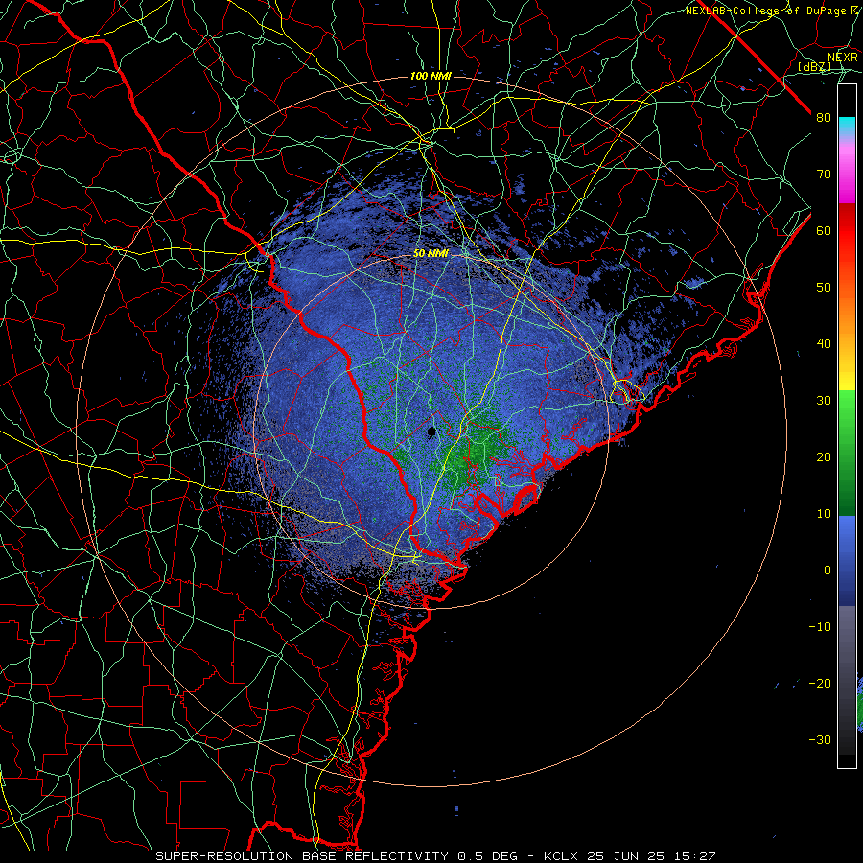Click the 60 value on dBZ scale
The height and width of the screenshot is (863, 863).
point(824,231)
